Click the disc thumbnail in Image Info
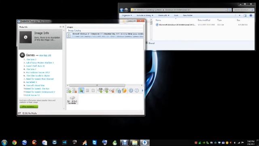Screen dimensions: 259x146 point(25,37)
